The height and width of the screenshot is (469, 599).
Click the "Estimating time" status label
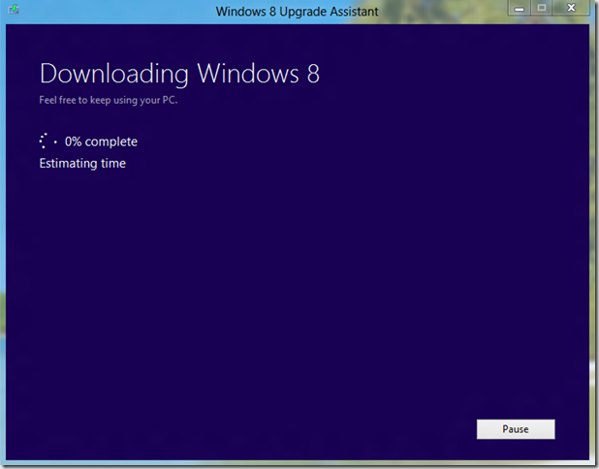pos(82,163)
